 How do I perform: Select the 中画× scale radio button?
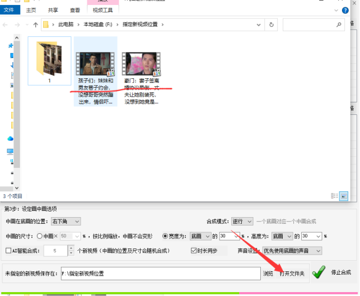point(40,236)
